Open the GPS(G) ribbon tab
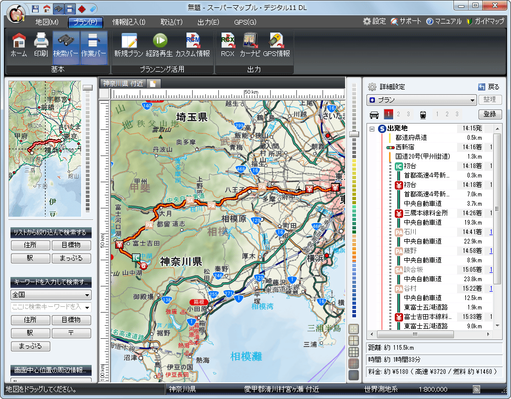Screen dimensions: 511x399 [245, 22]
